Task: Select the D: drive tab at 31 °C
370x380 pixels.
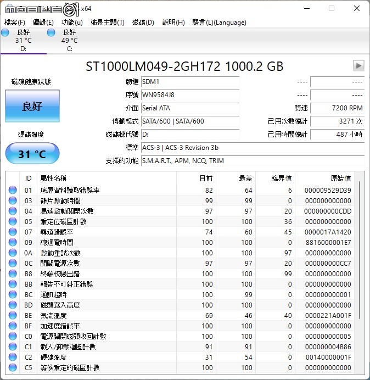Action: click(23, 41)
